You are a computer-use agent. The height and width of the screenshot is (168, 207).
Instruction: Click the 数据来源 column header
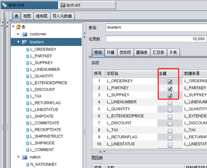tap(195, 73)
